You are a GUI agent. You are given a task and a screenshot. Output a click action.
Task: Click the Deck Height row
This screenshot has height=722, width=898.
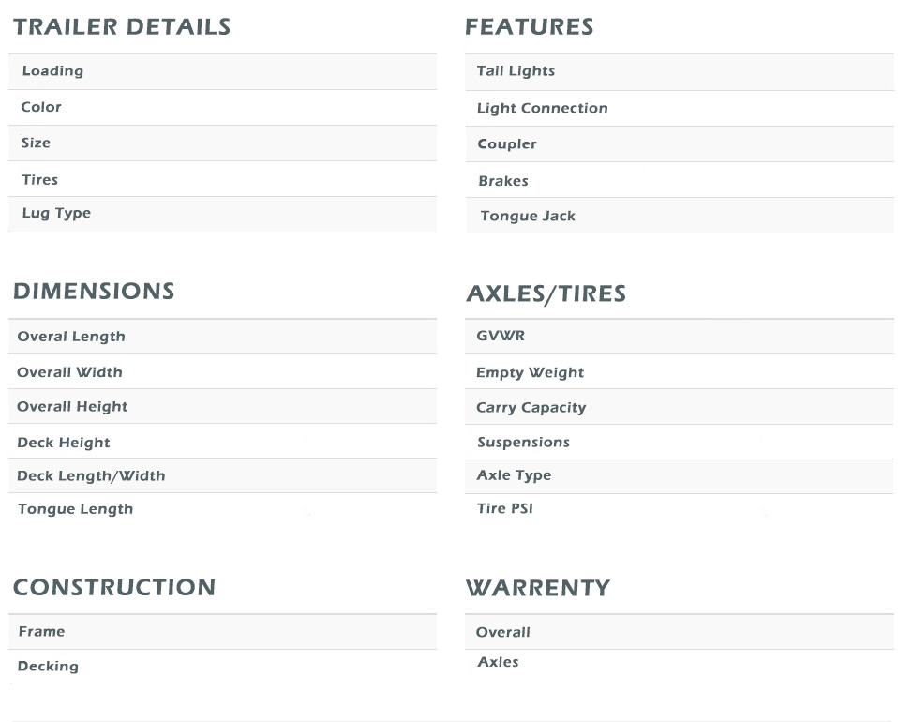point(64,443)
